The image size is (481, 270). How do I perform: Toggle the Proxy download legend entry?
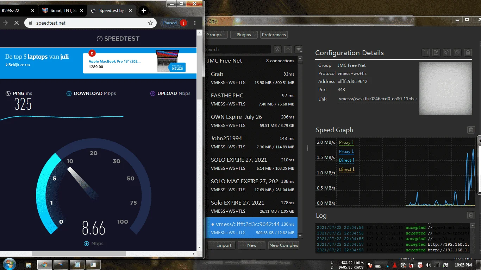[x=346, y=152]
